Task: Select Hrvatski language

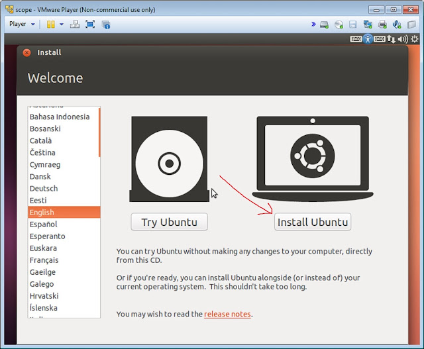Action: point(64,296)
